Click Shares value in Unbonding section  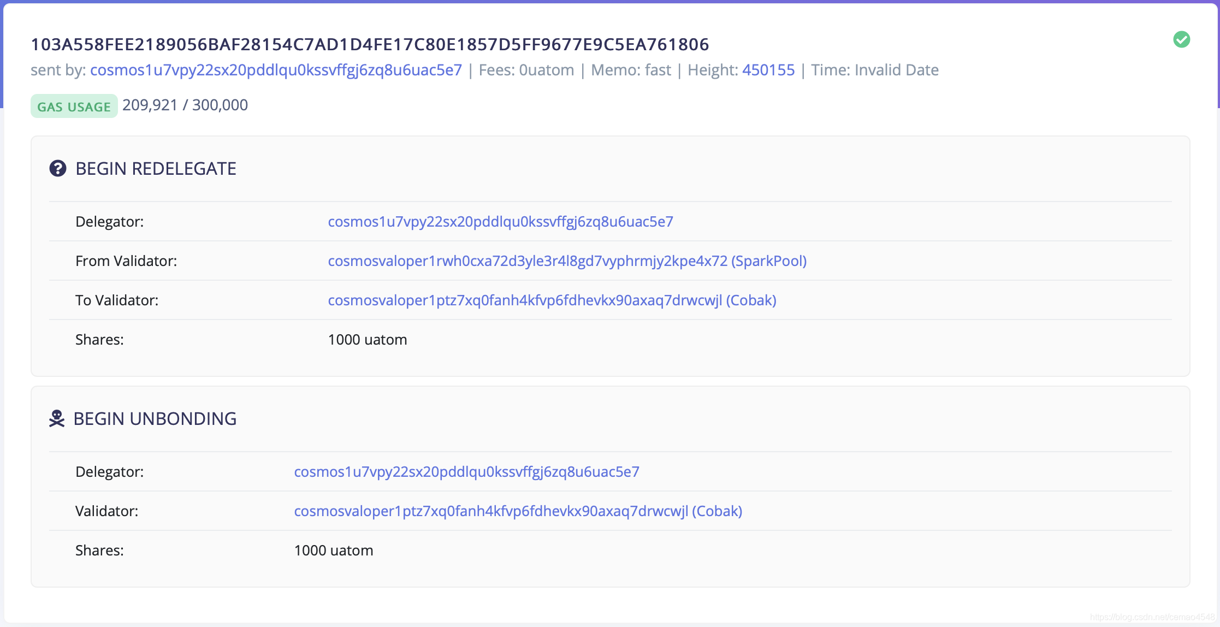[x=333, y=551]
